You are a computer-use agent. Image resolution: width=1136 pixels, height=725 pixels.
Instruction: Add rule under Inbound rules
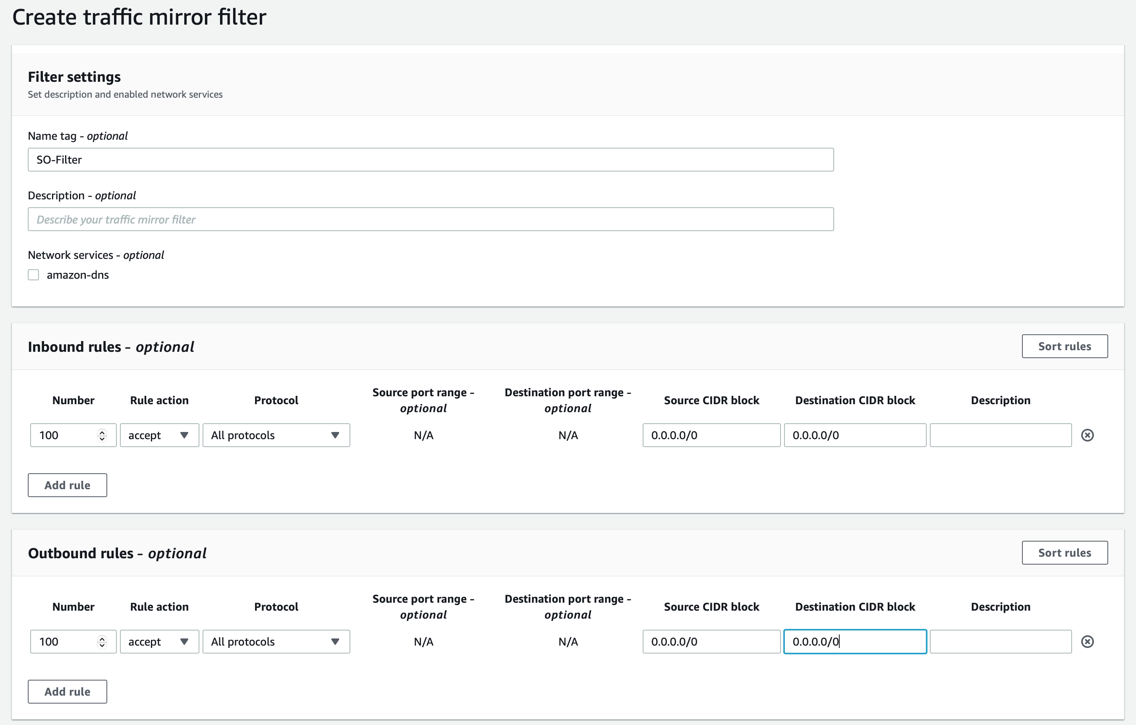tap(68, 485)
